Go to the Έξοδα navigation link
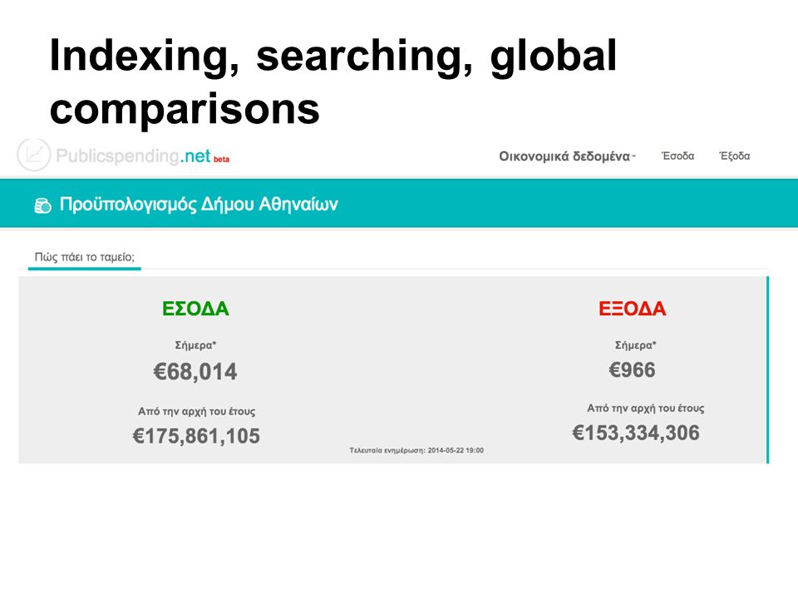Viewport: 798px width, 599px height. point(734,156)
